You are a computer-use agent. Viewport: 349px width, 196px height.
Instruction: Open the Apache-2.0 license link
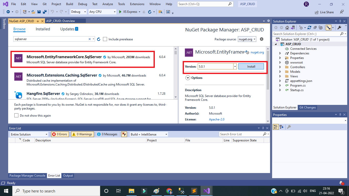click(x=216, y=119)
